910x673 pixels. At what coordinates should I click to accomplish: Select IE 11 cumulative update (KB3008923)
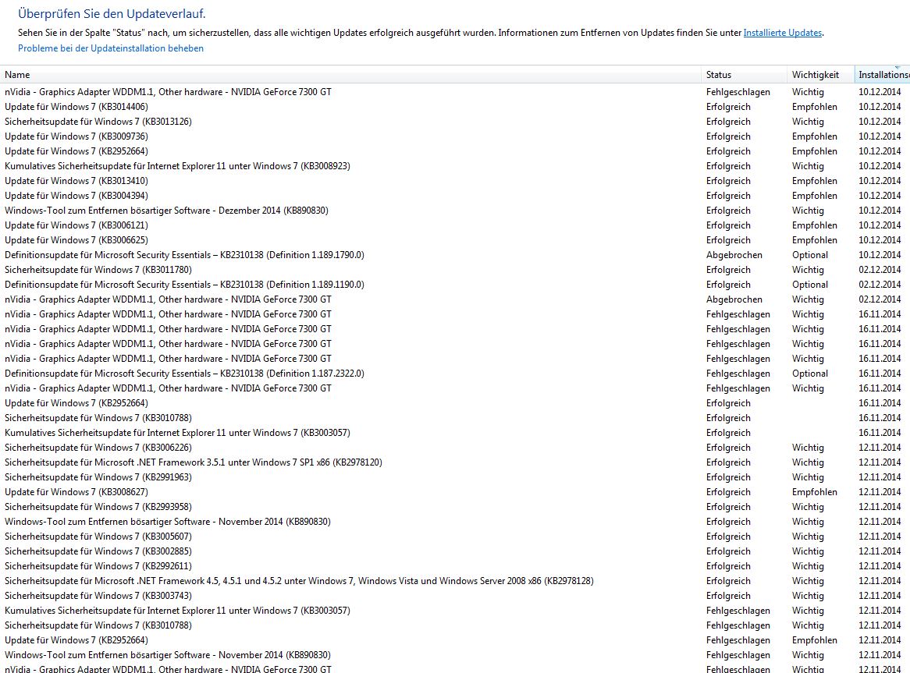point(455,166)
